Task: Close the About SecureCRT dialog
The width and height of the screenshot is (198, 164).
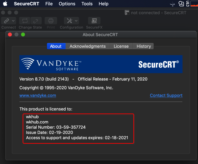Action: [10, 35]
